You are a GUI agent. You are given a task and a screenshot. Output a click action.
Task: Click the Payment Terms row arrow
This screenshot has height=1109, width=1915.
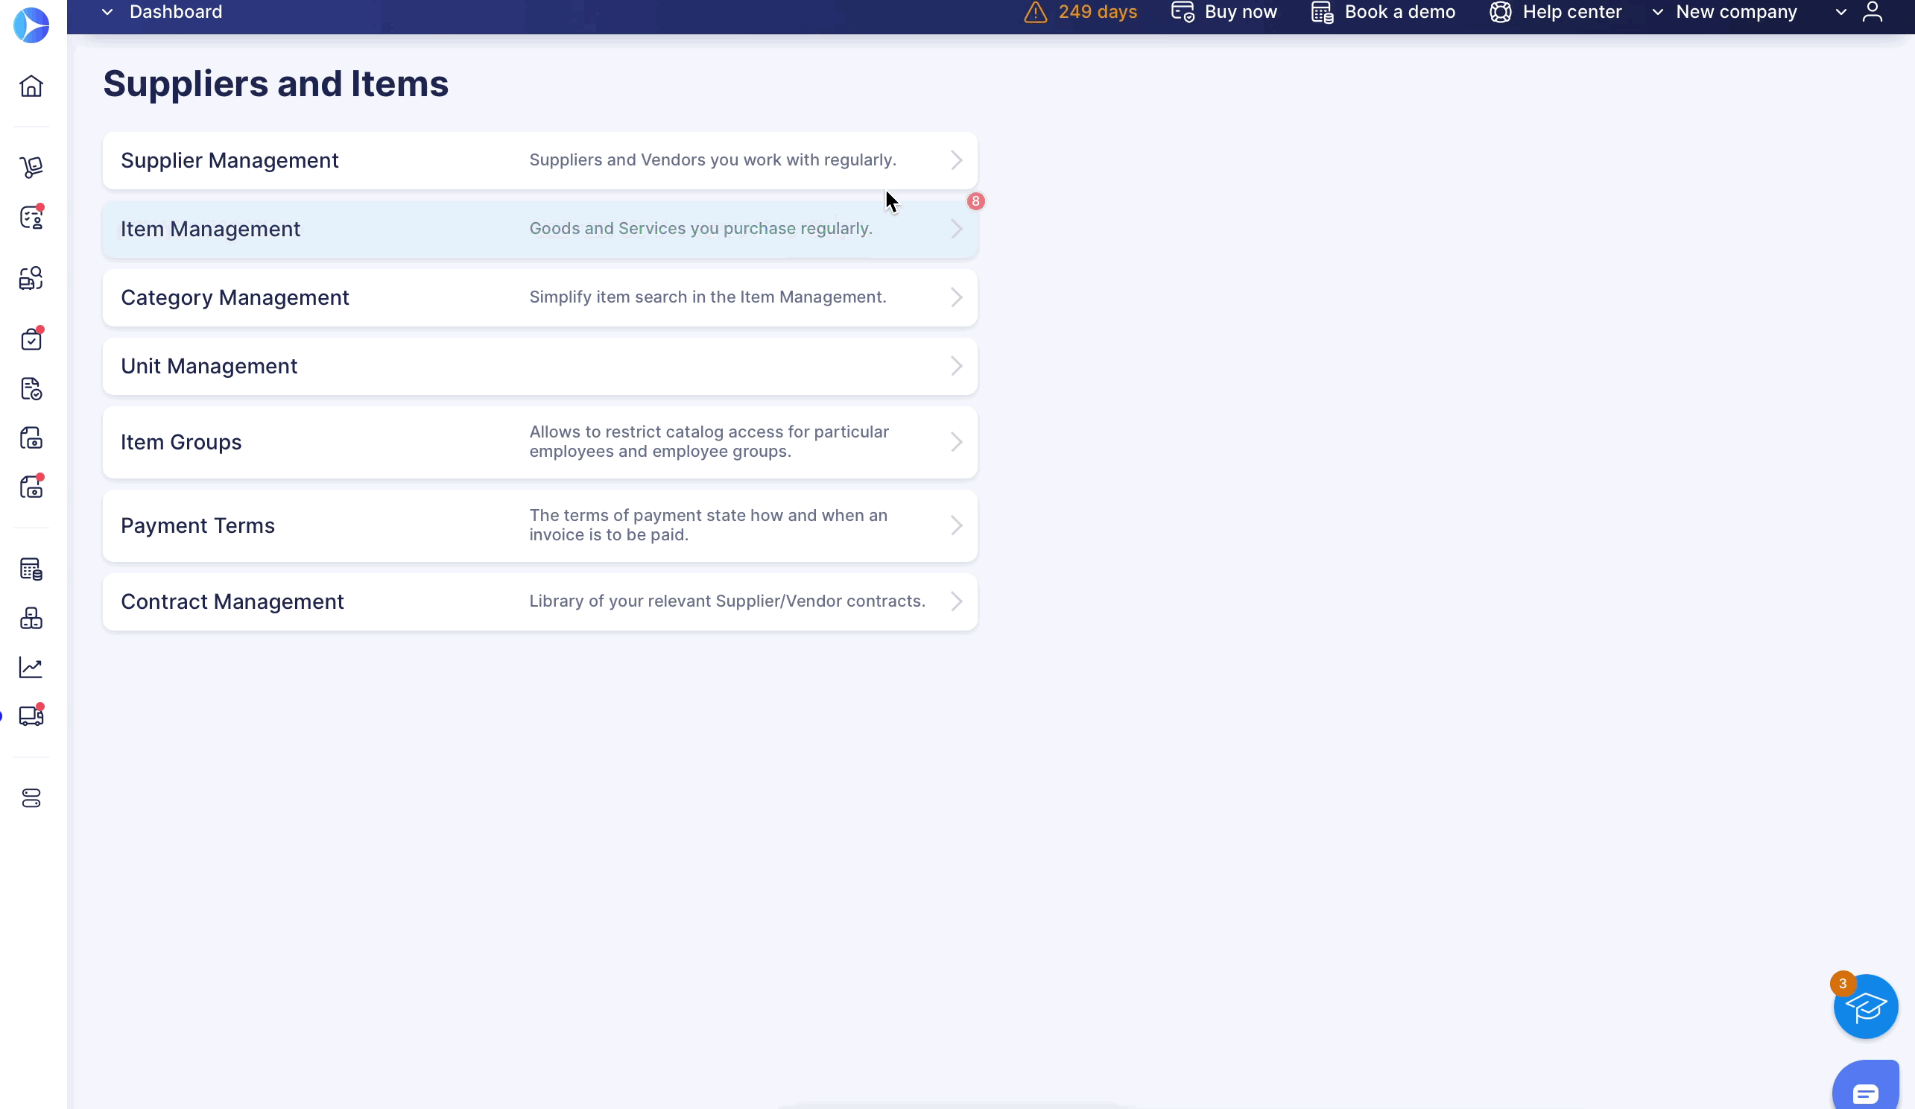click(957, 525)
